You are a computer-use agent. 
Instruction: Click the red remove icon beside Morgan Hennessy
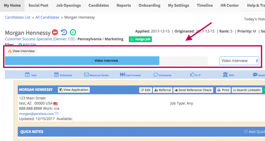55,32
